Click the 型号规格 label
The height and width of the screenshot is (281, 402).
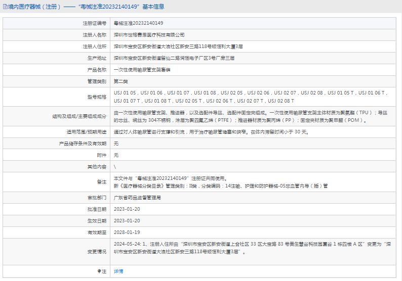[97, 97]
